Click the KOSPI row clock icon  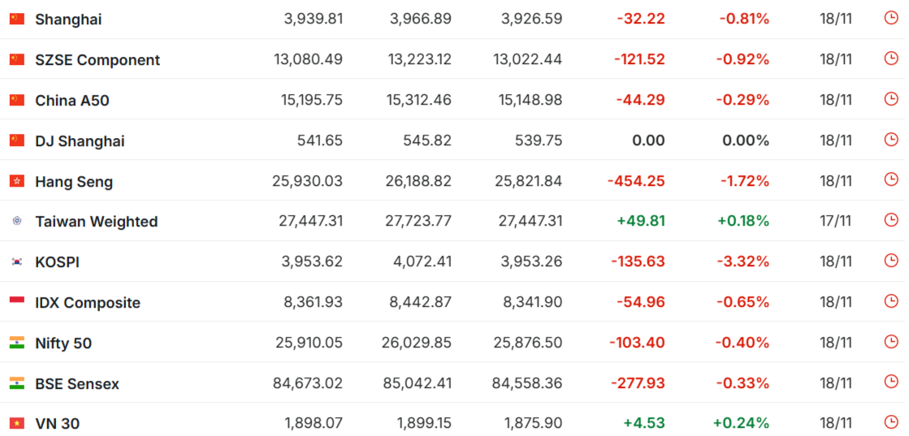pos(891,261)
